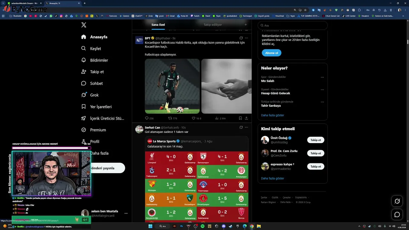Add a new timeline tab with plus
Viewport: 409px width, 230px height.
pyautogui.click(x=246, y=25)
